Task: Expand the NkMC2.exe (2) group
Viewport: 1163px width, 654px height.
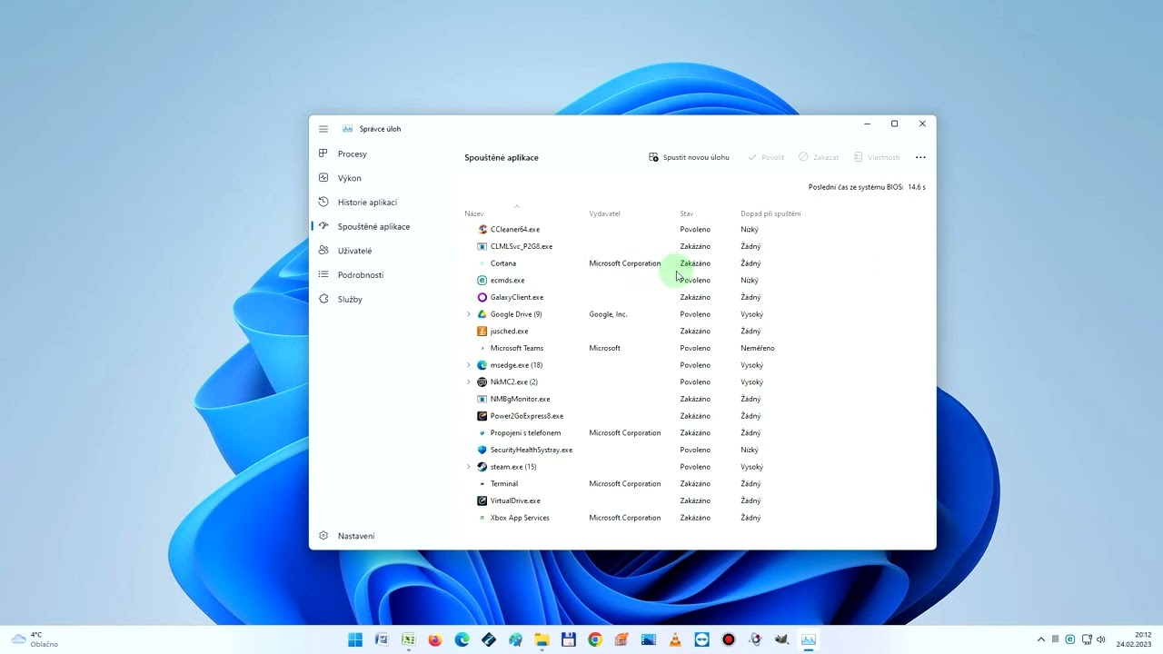Action: pyautogui.click(x=469, y=381)
